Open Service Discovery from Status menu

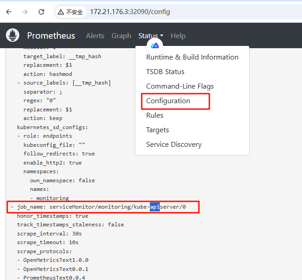pyautogui.click(x=174, y=145)
